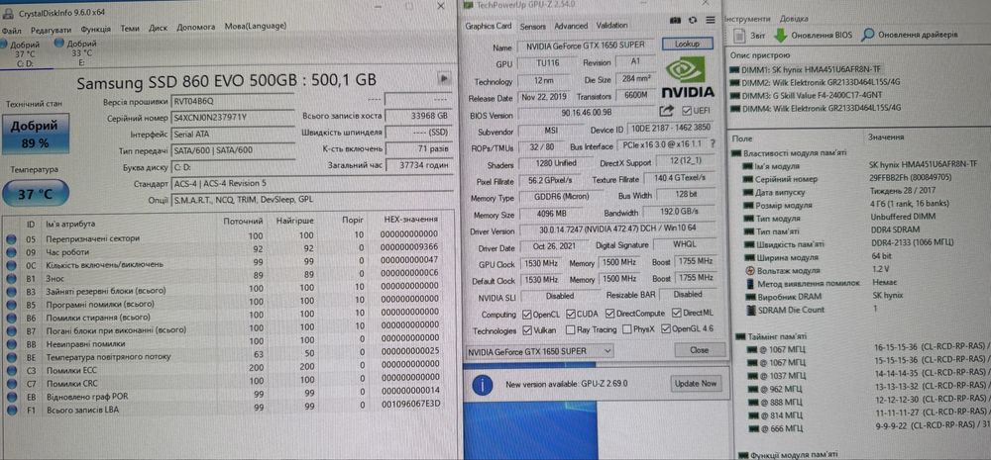Take a GPU-Z screenshot with the camera icon
The width and height of the screenshot is (991, 460).
click(x=676, y=20)
